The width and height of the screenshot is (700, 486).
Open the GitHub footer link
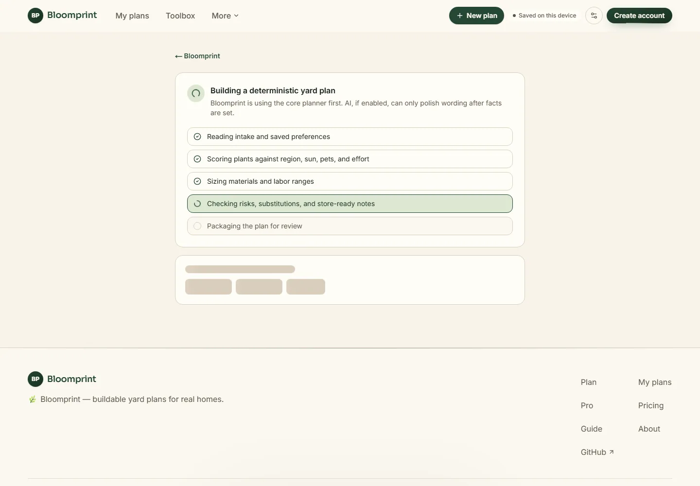pos(597,452)
